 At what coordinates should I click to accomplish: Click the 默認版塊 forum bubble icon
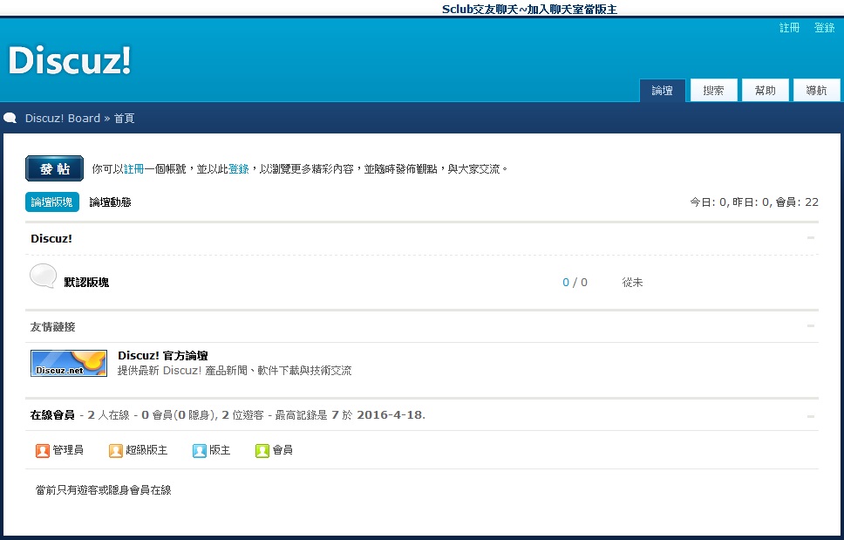[x=44, y=277]
